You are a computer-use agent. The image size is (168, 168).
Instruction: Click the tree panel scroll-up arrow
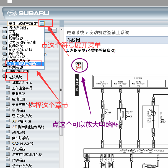click(61, 29)
